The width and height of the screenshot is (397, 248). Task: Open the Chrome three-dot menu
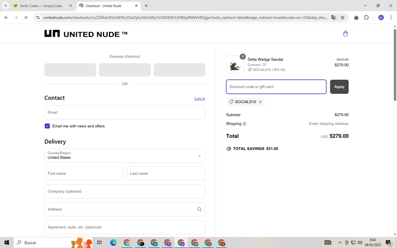pyautogui.click(x=391, y=17)
